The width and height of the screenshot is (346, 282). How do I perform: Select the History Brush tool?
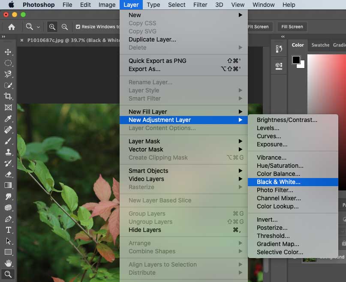[x=8, y=163]
